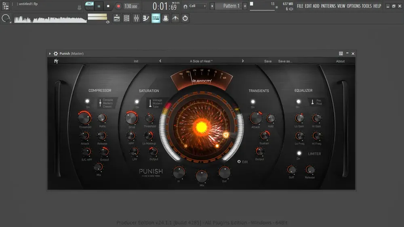Screen dimensions: 404x227
Task: Toggle the Transients On switch
Action: (253, 102)
